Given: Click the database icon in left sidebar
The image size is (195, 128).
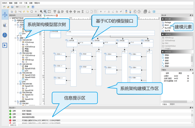Looking at the screenshot, I should pos(5,25).
